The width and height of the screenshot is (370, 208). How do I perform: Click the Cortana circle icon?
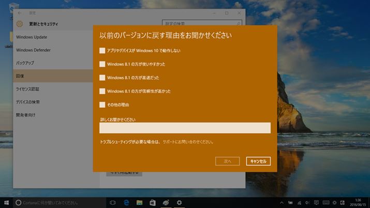[19, 203]
